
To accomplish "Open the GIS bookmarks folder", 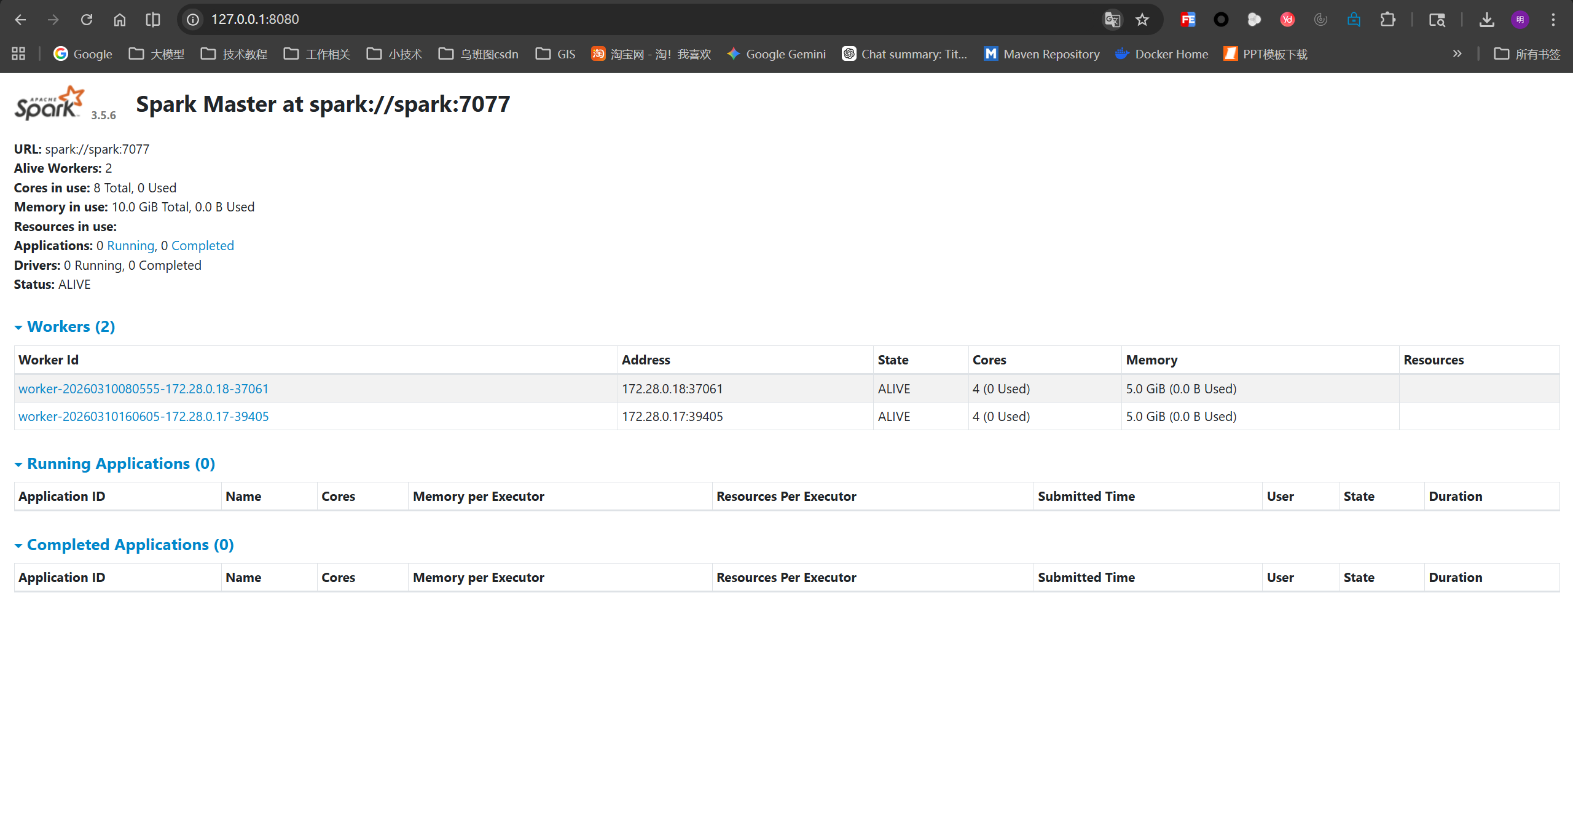I will tap(555, 54).
